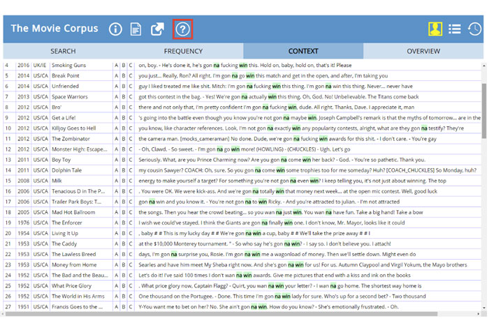Click the external link share icon
Viewport: 489px width, 328px height.
pos(158,29)
